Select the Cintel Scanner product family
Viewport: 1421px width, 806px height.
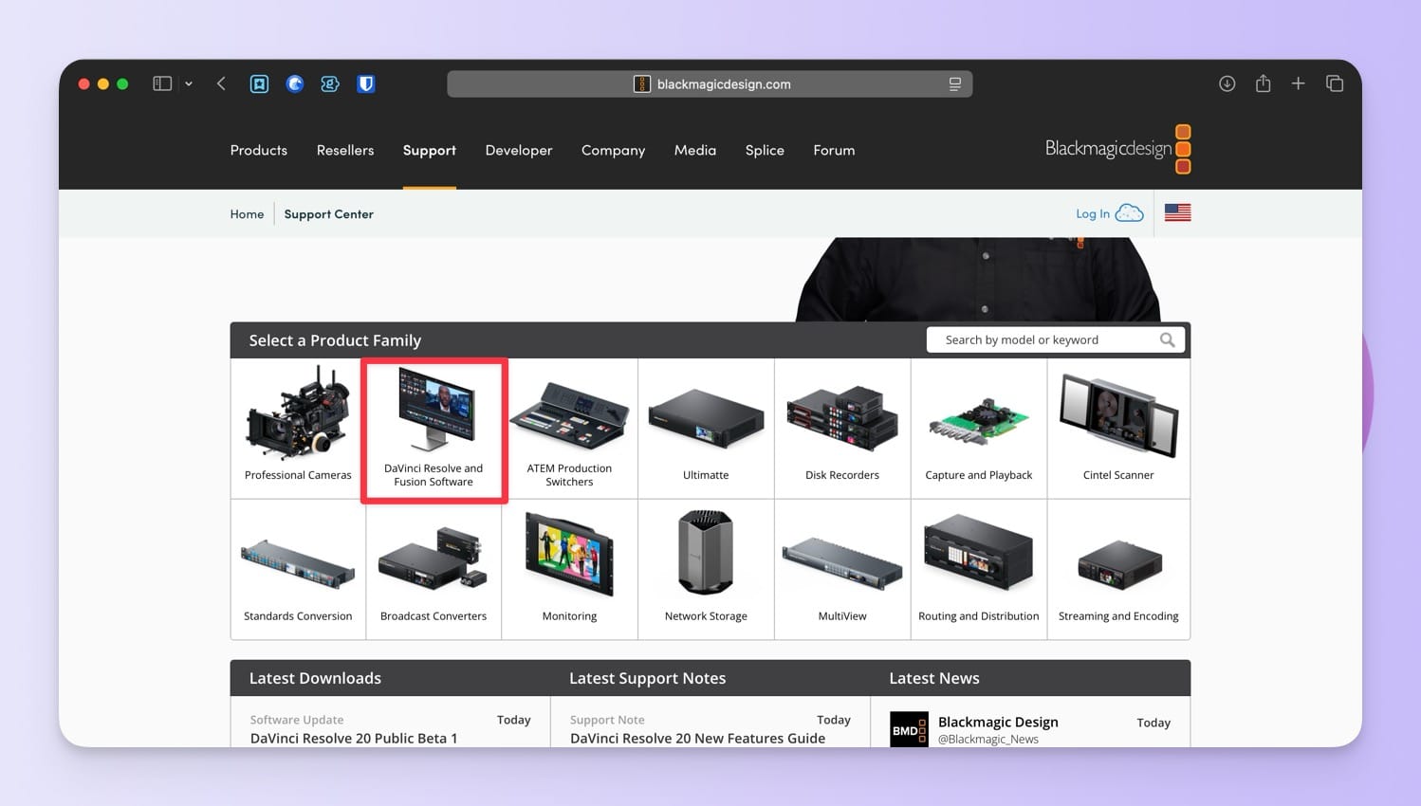(x=1118, y=429)
